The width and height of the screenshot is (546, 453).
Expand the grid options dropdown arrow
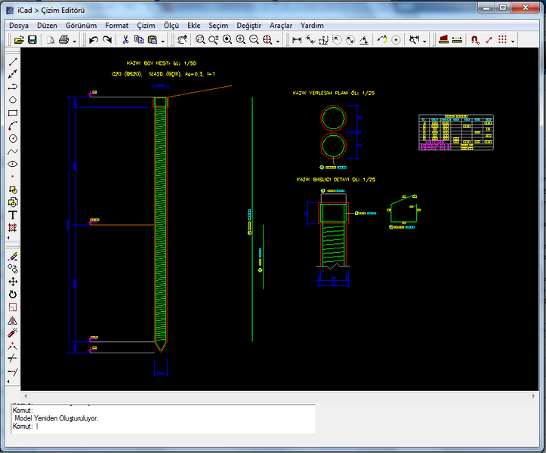pyautogui.click(x=513, y=42)
